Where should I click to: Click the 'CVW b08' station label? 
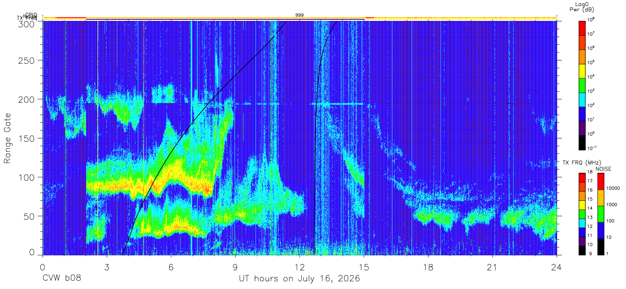tap(62, 279)
